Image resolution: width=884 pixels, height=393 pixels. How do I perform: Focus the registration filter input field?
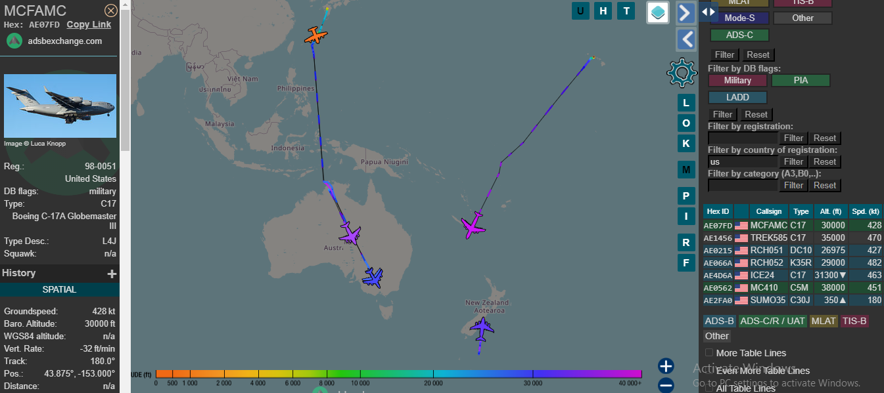coord(743,138)
